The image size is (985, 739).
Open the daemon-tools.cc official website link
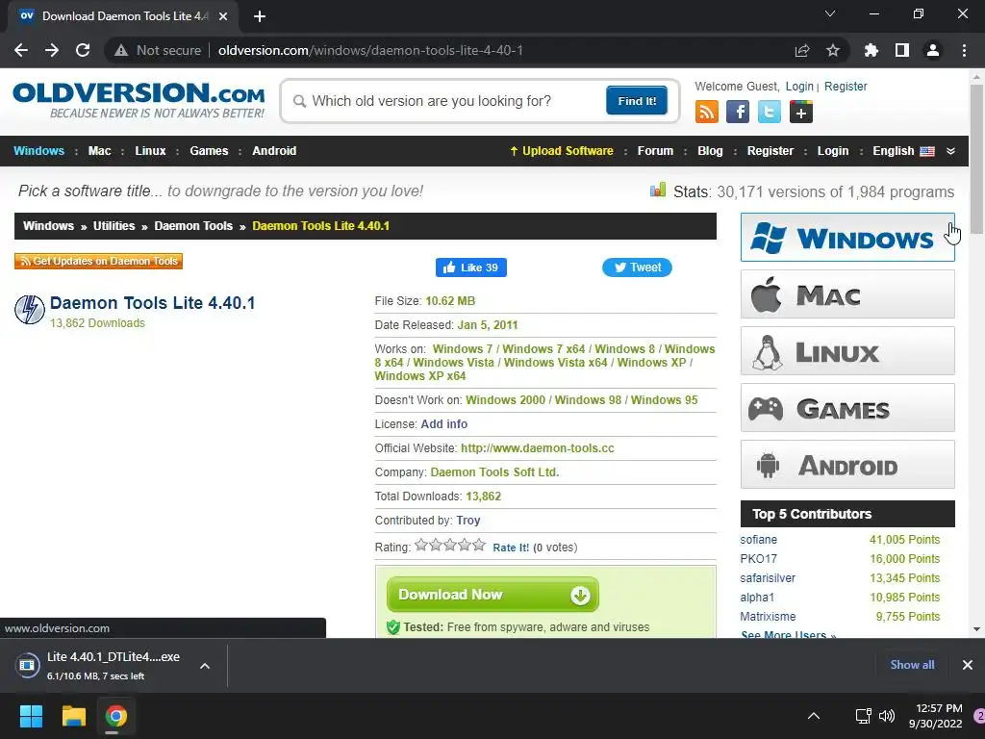(537, 448)
